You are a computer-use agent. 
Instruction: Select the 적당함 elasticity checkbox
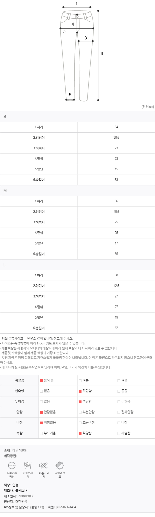click(80, 391)
